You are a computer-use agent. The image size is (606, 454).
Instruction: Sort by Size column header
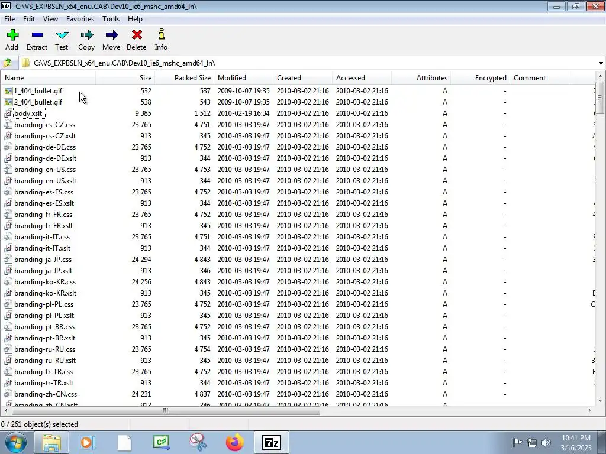(125, 77)
